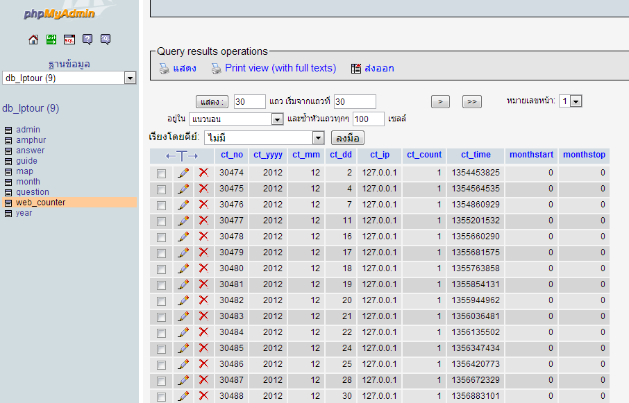Check the box for row 30474

point(161,173)
